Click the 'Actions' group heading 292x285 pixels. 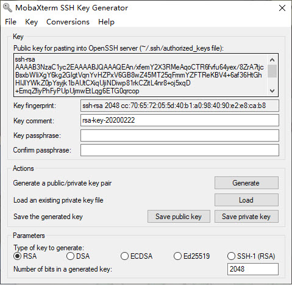pyautogui.click(x=23, y=168)
